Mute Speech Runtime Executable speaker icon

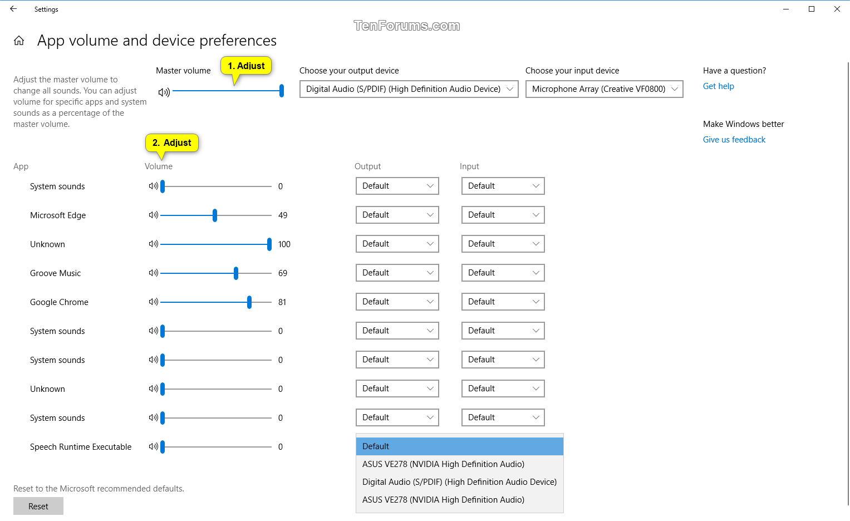[154, 446]
